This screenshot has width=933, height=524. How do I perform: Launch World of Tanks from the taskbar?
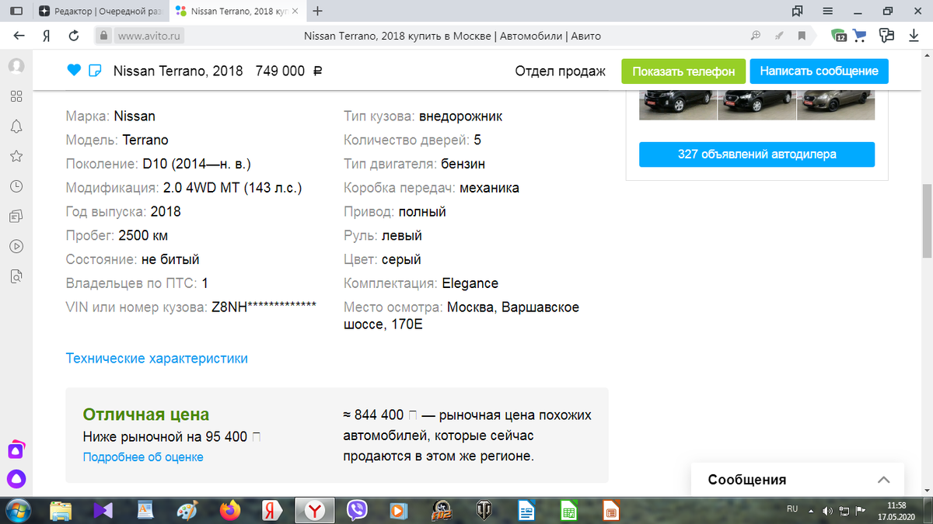pyautogui.click(x=484, y=510)
